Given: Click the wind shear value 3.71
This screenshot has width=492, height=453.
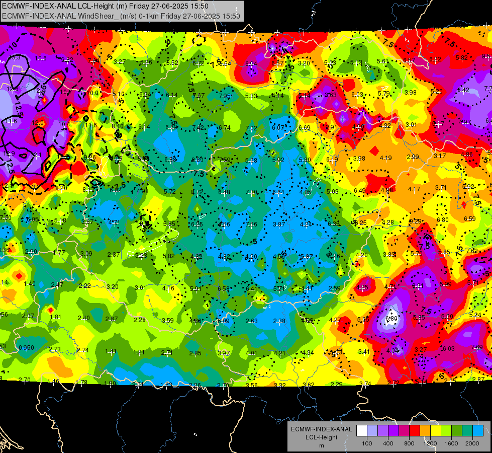Looking at the screenshot, I should coord(441,188).
